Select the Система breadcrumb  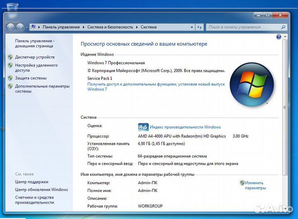pyautogui.click(x=149, y=27)
